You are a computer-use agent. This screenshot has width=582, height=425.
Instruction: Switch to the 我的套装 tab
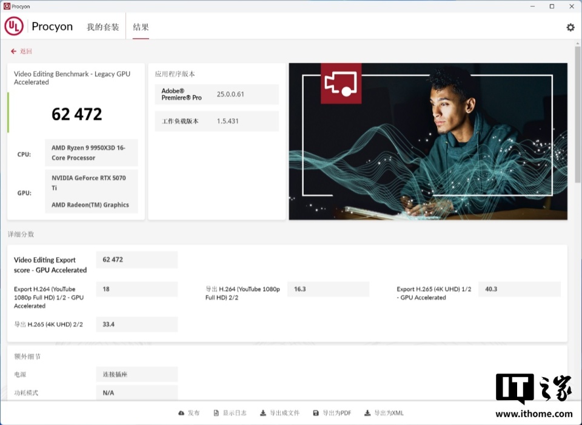[102, 27]
